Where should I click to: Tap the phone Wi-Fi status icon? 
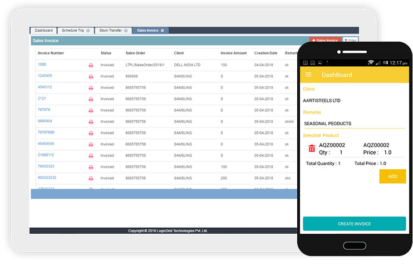[371, 62]
